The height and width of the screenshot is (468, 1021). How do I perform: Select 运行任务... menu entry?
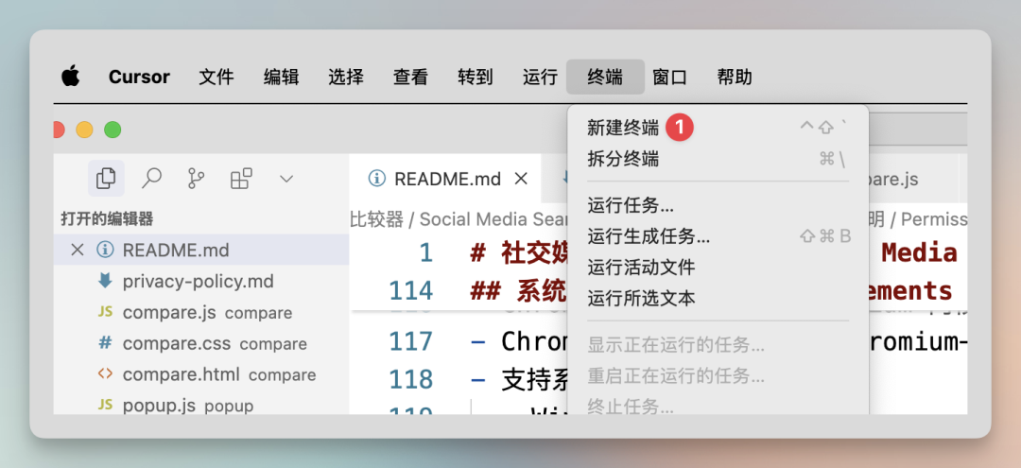[718, 206]
